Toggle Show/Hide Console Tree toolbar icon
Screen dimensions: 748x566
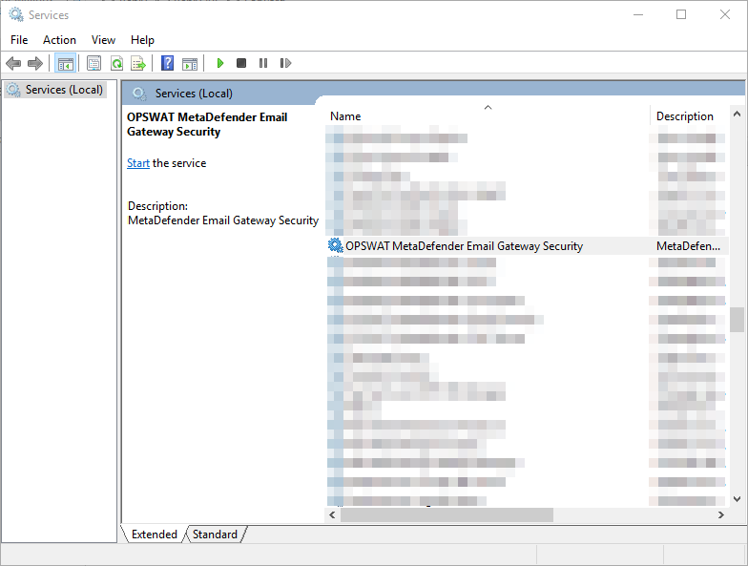[x=65, y=63]
